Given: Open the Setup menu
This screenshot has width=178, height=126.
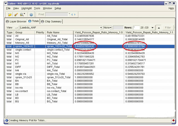Looking at the screenshot, I should click(x=58, y=8).
